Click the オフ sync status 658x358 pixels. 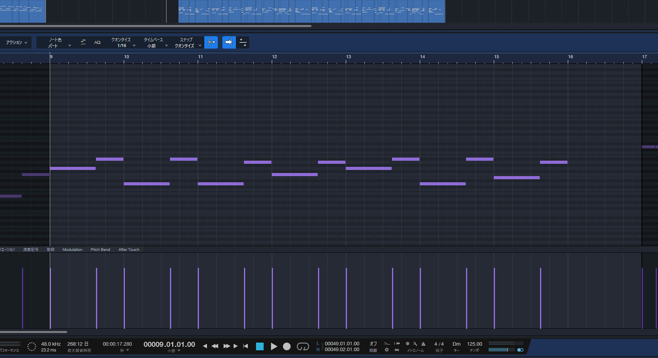coord(373,344)
